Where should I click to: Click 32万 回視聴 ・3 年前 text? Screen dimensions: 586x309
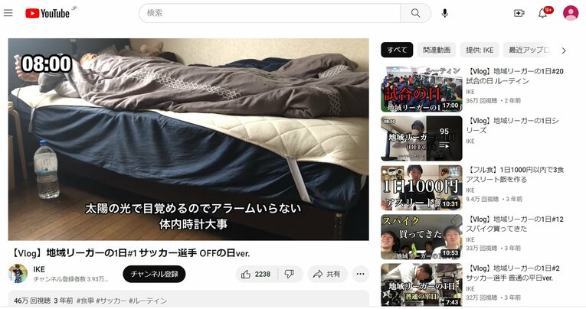[493, 298]
